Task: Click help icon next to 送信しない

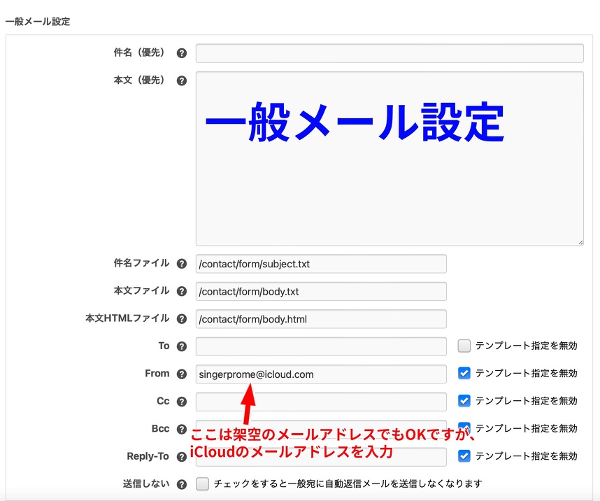Action: pyautogui.click(x=182, y=484)
